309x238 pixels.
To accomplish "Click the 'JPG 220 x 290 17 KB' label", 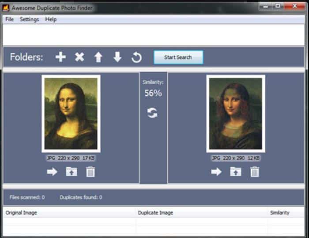I will tap(71, 158).
